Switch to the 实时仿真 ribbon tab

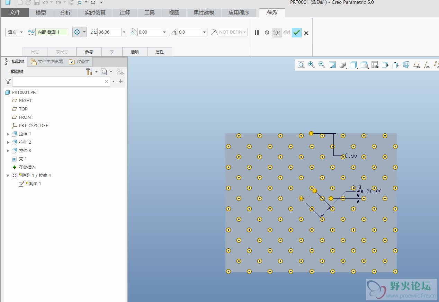coord(95,13)
